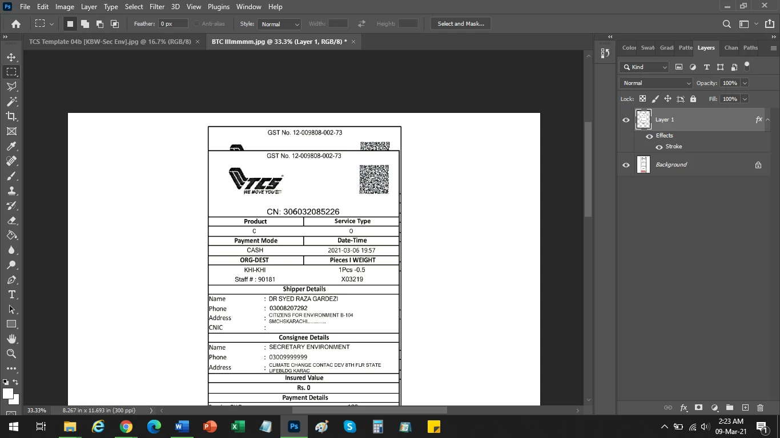This screenshot has height=438, width=780.
Task: Toggle Lock all padlock icon
Action: click(x=693, y=99)
